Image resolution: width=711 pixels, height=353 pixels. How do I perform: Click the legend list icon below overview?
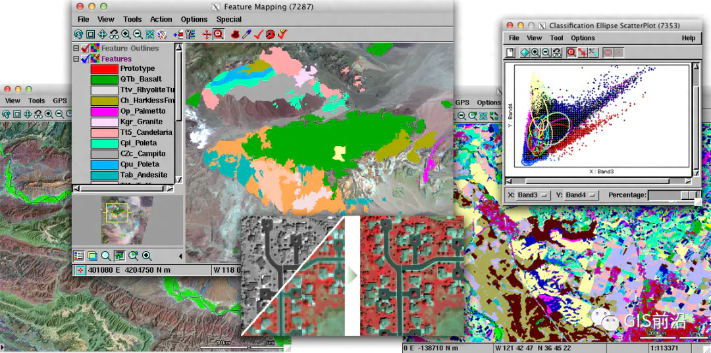click(x=79, y=256)
